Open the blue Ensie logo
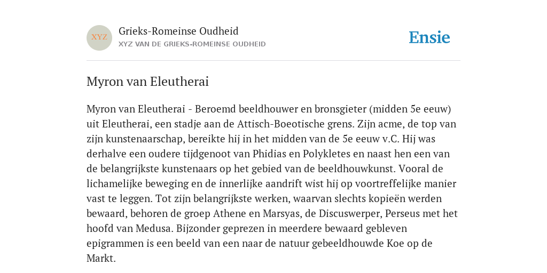Viewport: 547px width, 273px height. [429, 38]
